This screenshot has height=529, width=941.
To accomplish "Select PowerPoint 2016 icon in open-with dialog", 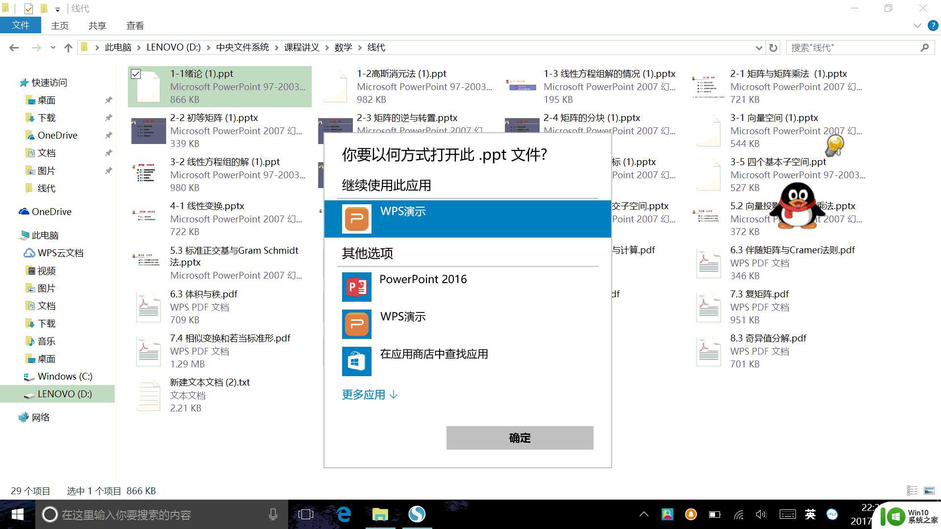I will (x=356, y=287).
